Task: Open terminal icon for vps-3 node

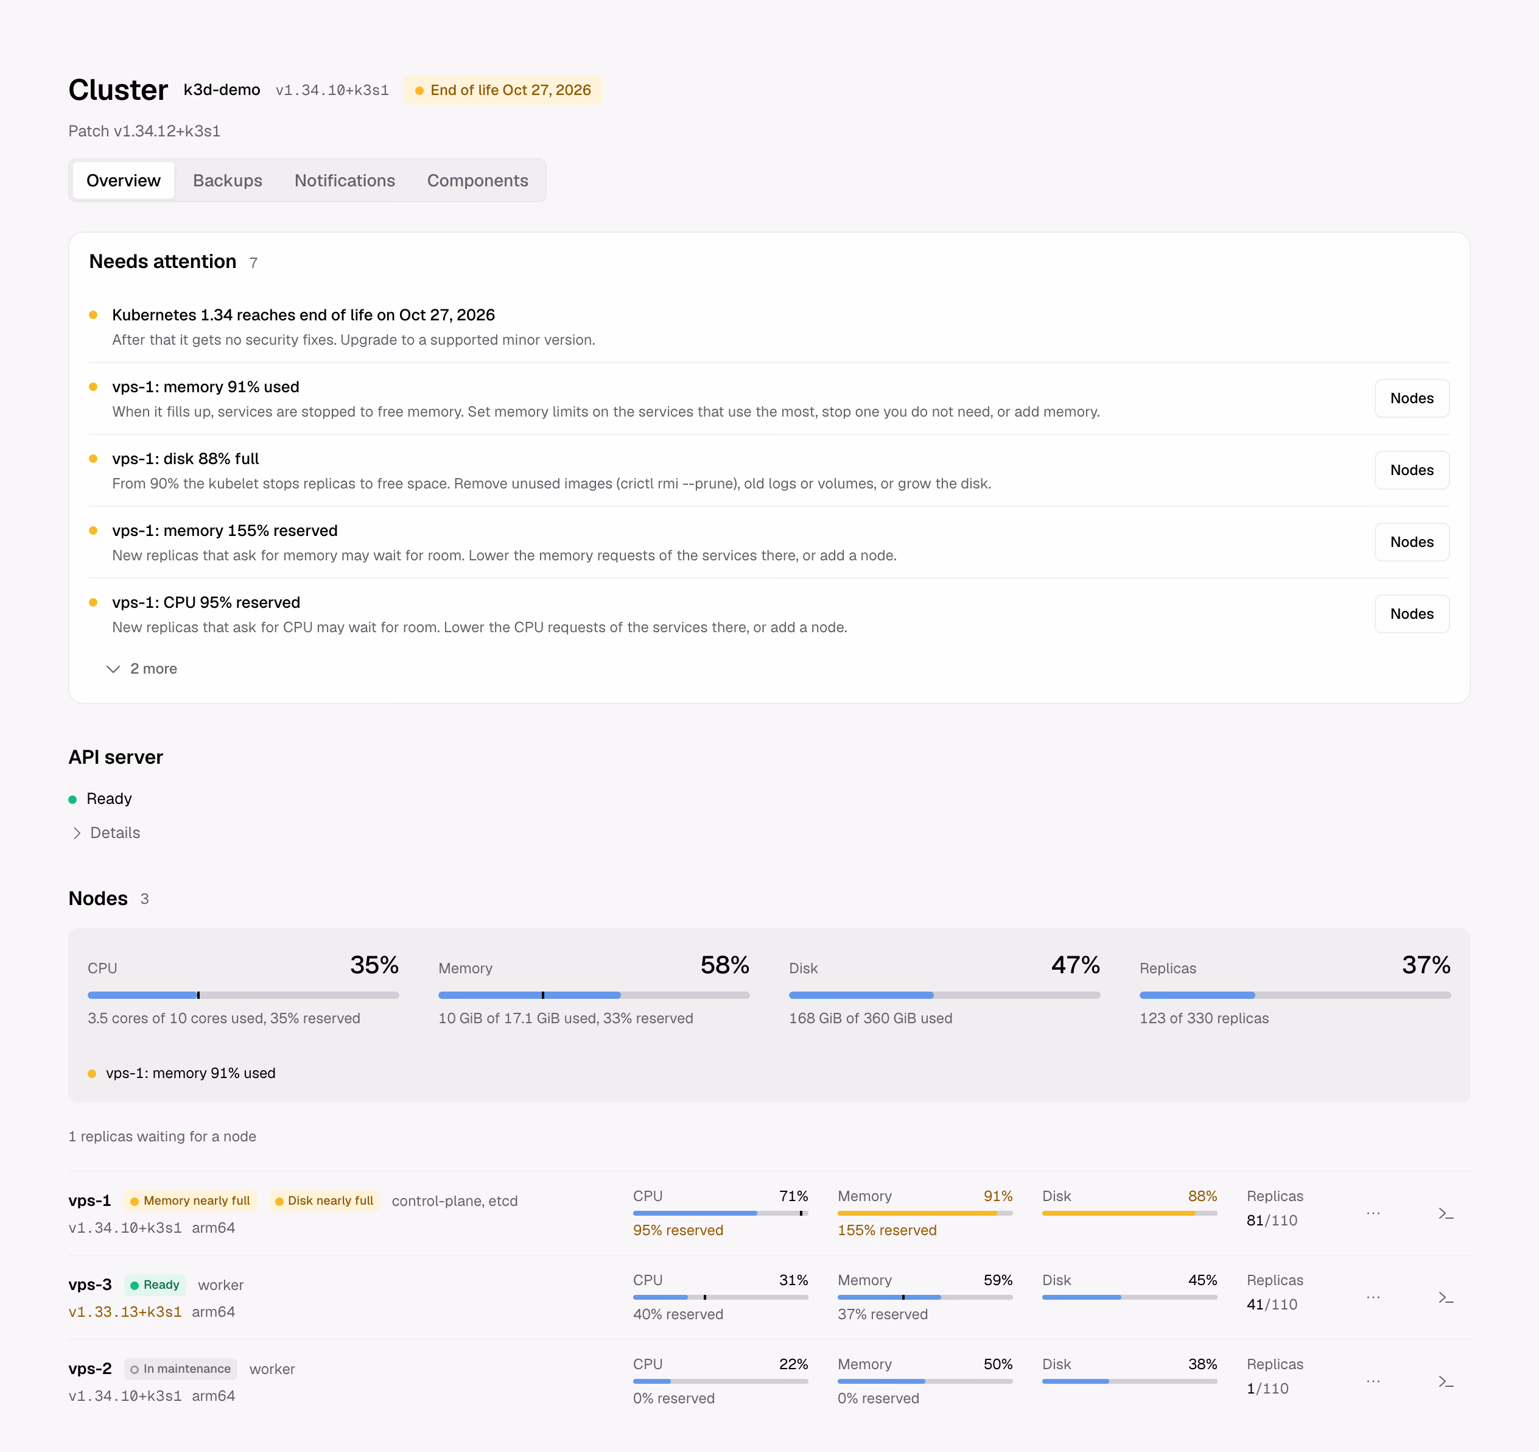Action: (1445, 1298)
